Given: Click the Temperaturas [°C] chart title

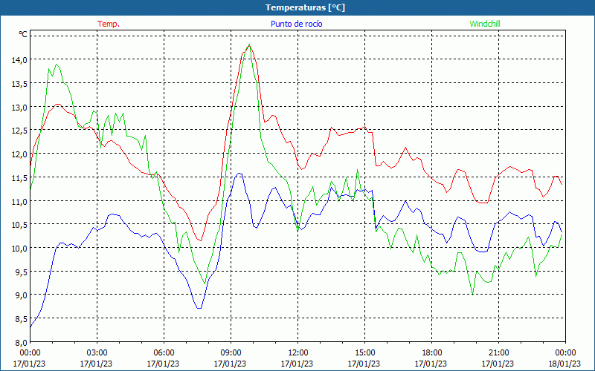Looking at the screenshot, I should tap(305, 7).
